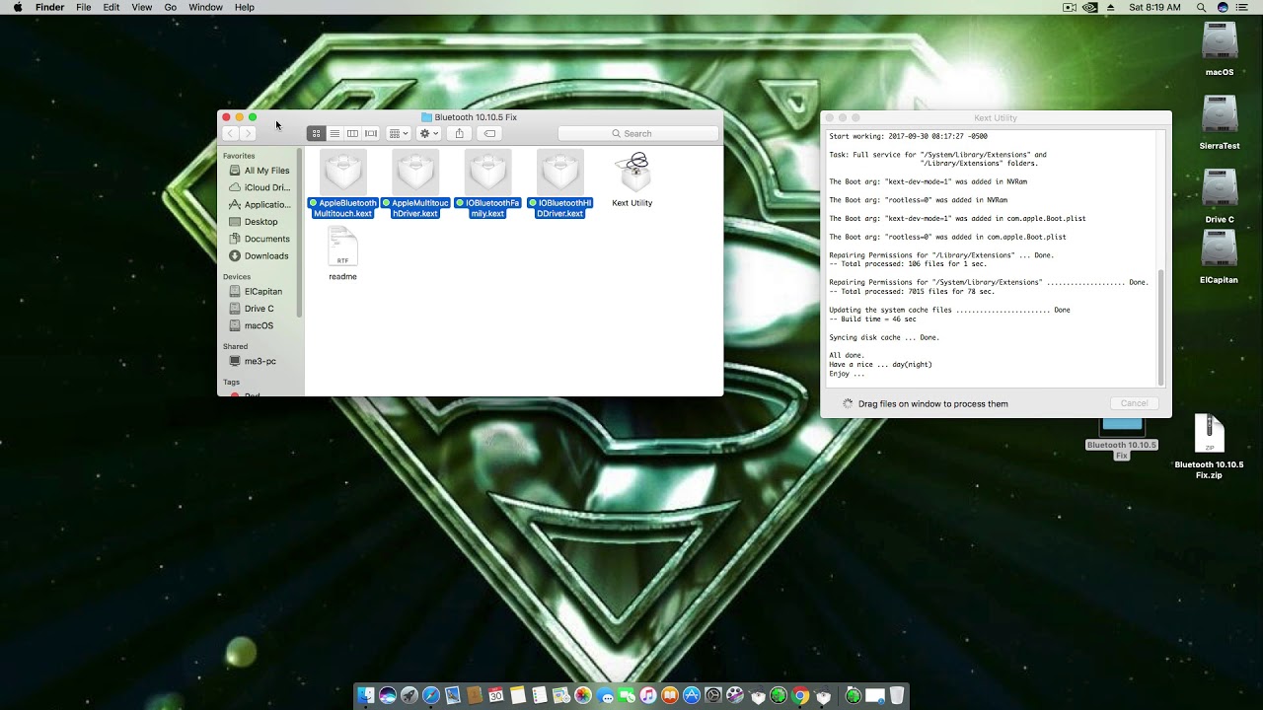The width and height of the screenshot is (1263, 710).
Task: Select AppleMultitouchDriver.kext file
Action: point(415,183)
